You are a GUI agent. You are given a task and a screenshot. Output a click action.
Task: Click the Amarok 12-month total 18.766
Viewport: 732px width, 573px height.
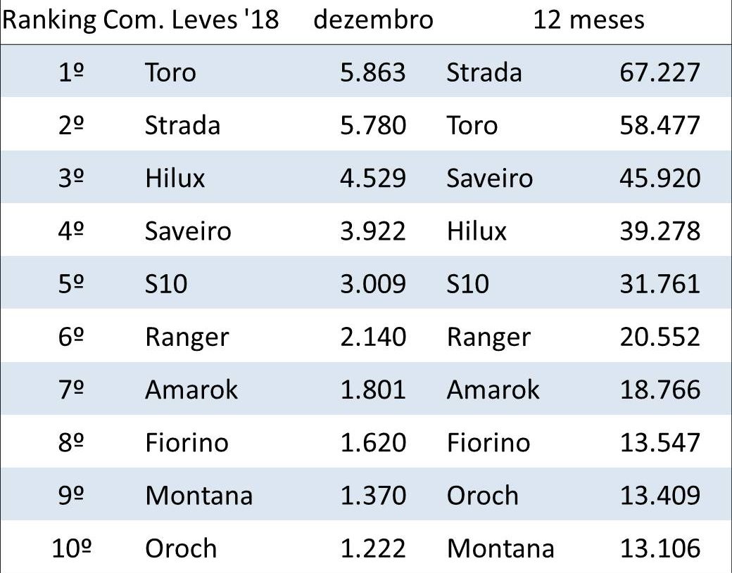coord(660,389)
